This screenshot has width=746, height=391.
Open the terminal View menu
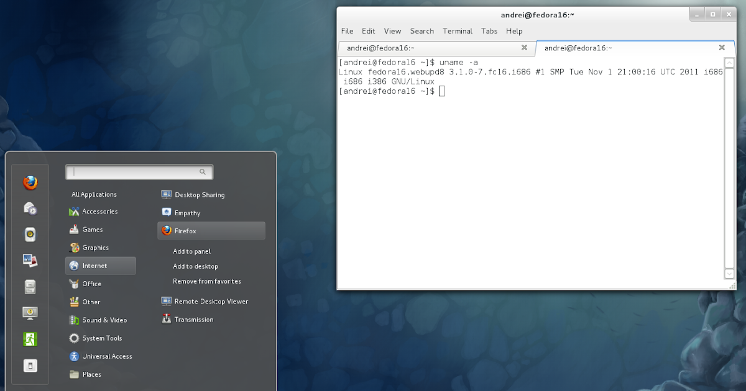pyautogui.click(x=392, y=31)
